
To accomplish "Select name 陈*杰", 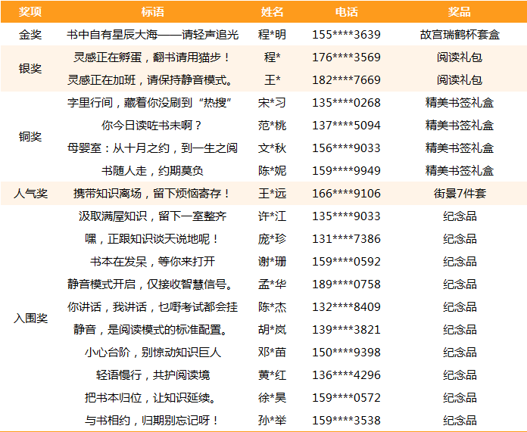I will (272, 306).
